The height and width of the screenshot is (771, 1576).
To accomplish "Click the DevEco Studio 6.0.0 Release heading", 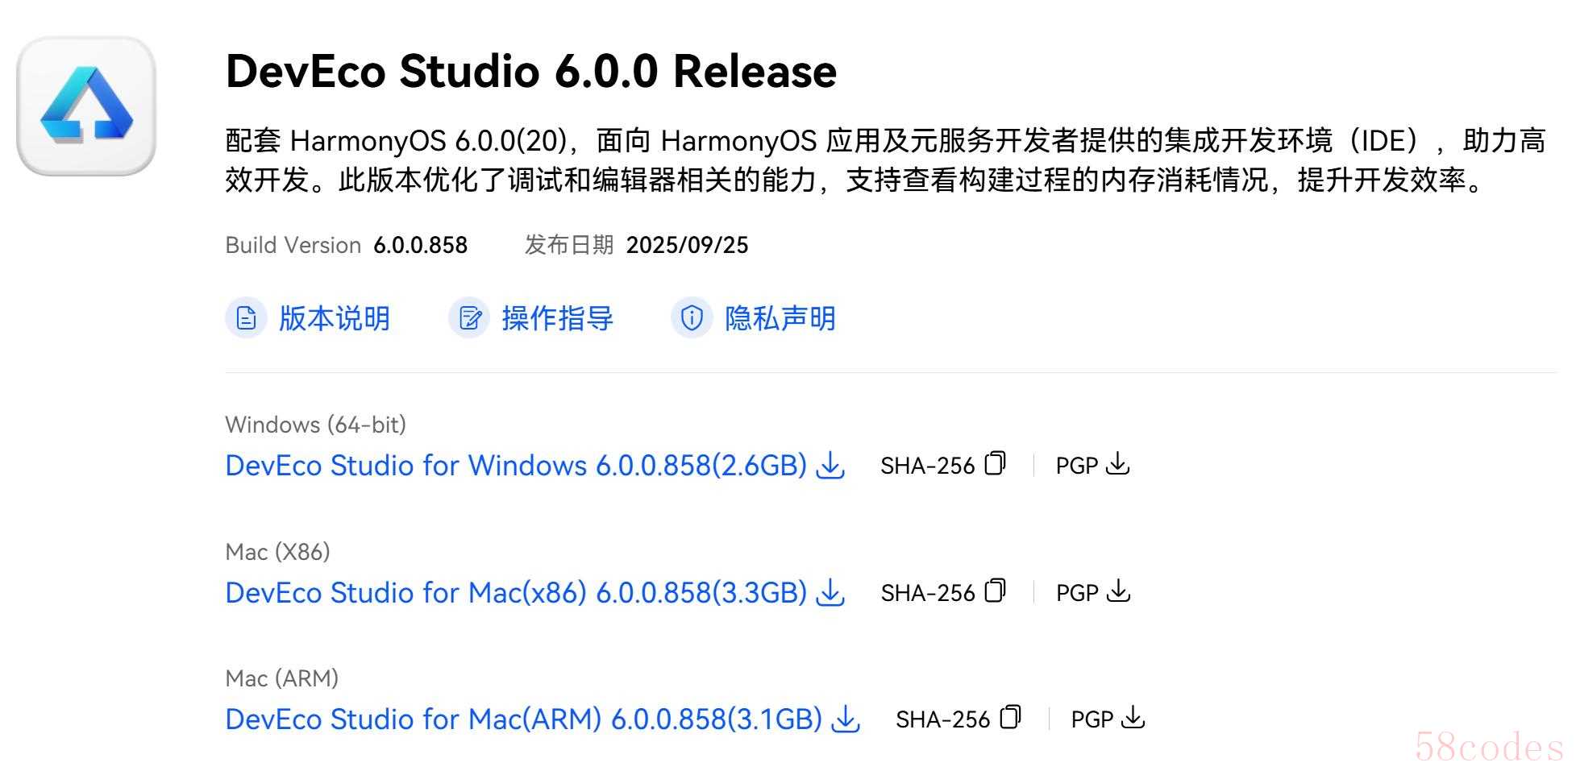I will (531, 71).
